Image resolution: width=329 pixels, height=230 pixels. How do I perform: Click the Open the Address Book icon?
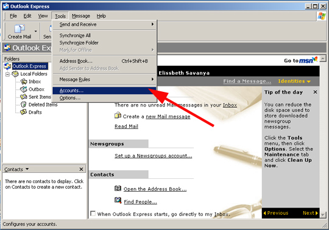(x=118, y=188)
